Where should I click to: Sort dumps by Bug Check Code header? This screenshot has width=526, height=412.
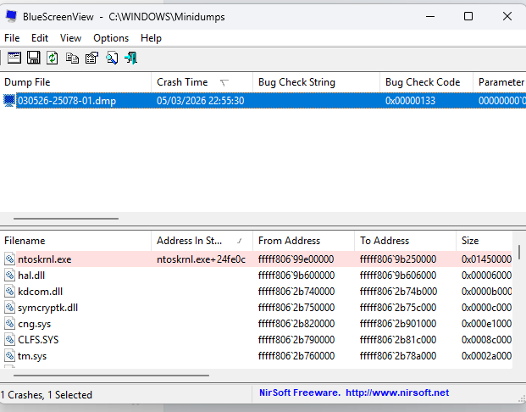[422, 82]
